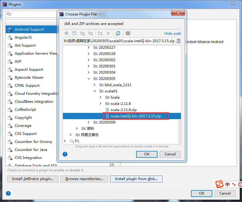The height and width of the screenshot is (202, 242).
Task: Refresh the file tree
Action: (x=118, y=33)
